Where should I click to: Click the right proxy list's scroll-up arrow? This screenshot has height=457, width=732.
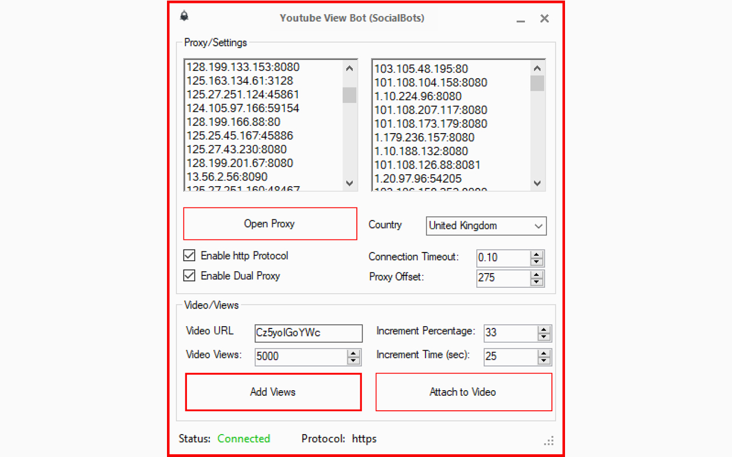point(537,68)
